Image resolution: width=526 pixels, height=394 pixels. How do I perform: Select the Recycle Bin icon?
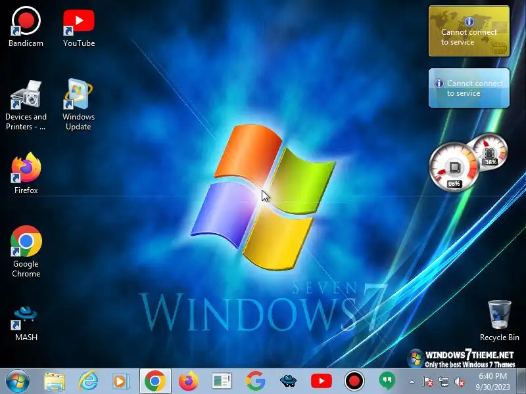[500, 321]
